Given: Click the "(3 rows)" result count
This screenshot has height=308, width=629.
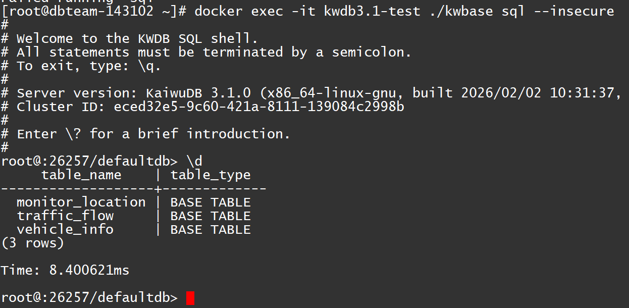Looking at the screenshot, I should coord(33,243).
